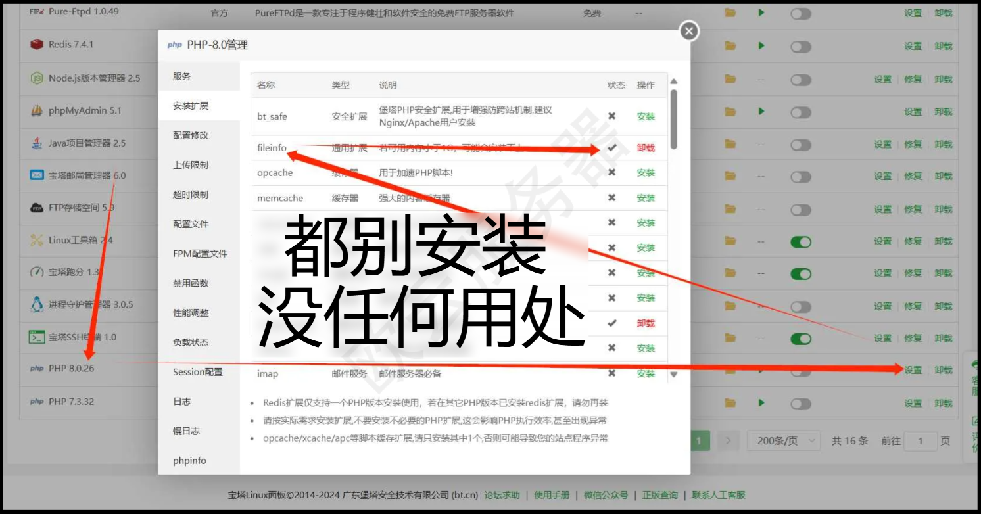
Task: Enable the Redis row toggle switch
Action: pyautogui.click(x=800, y=46)
